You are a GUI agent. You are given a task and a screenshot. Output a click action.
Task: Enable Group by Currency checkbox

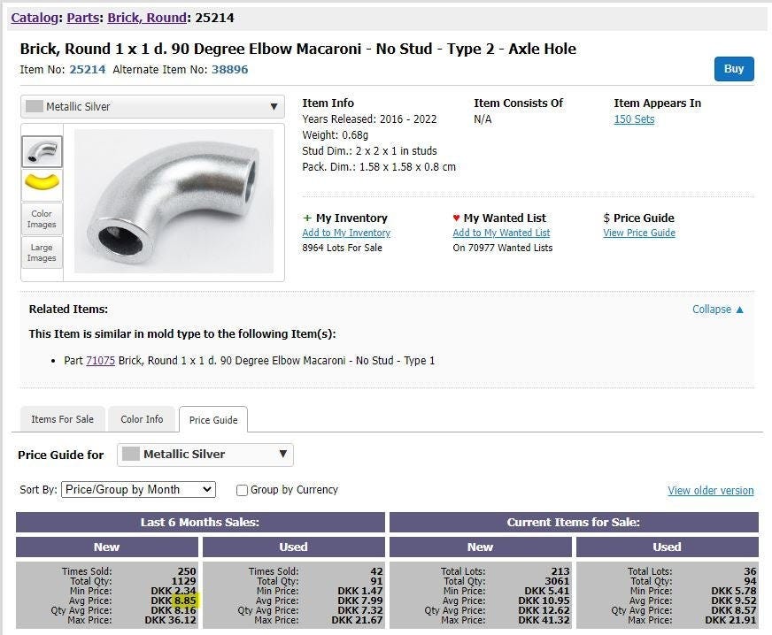(x=242, y=490)
